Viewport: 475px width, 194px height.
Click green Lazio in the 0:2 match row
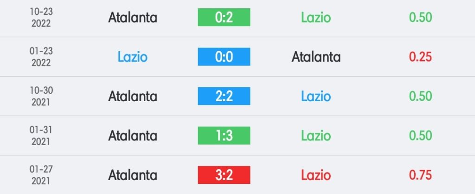(316, 18)
